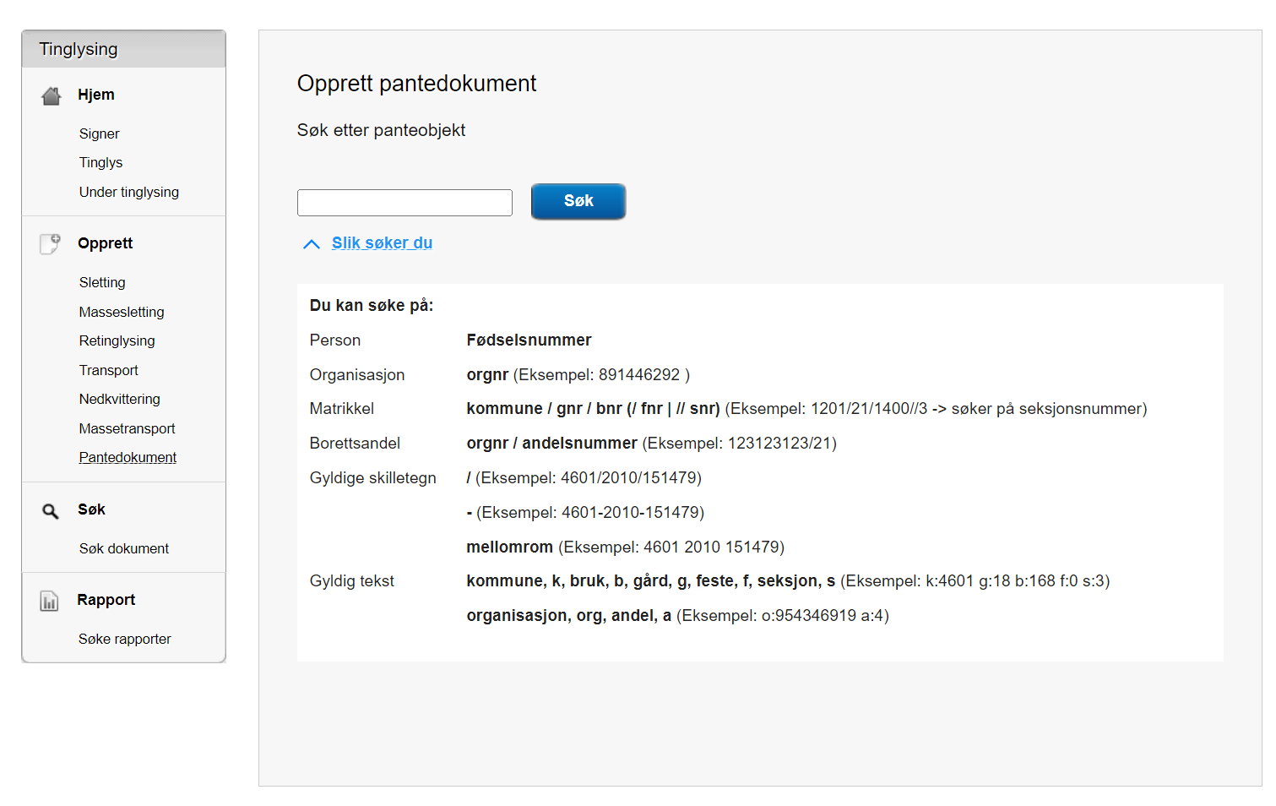Open Søk dokument in the sidebar

click(x=124, y=548)
